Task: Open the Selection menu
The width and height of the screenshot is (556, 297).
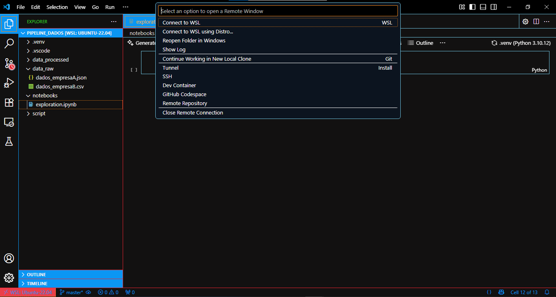Action: click(x=57, y=7)
